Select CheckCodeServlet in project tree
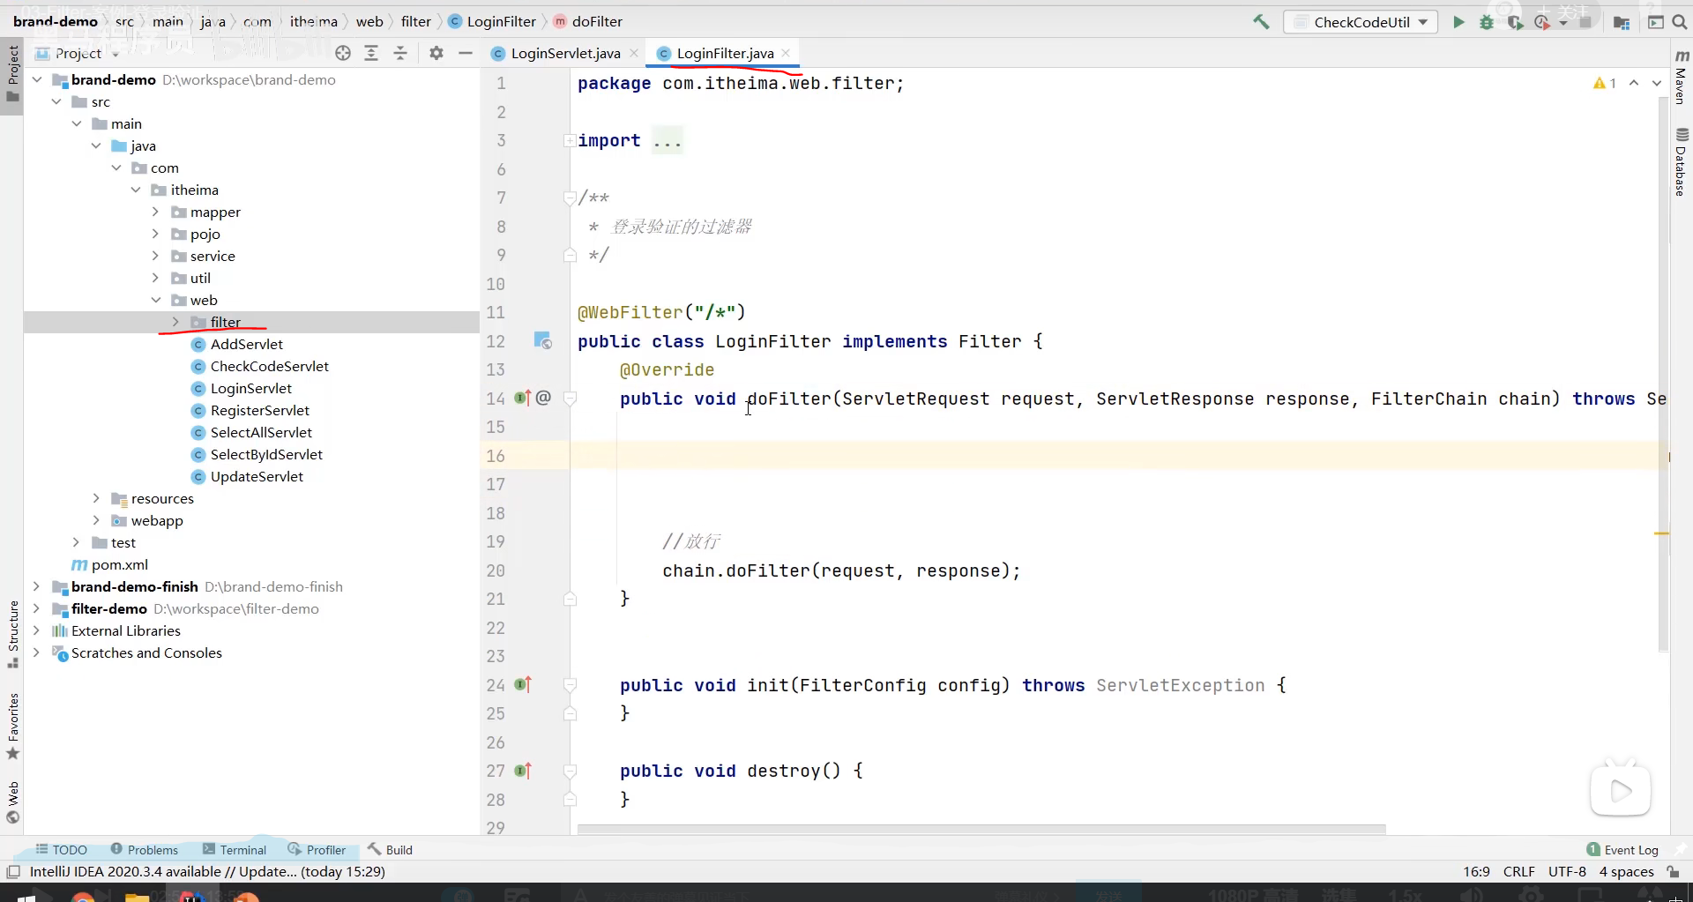This screenshot has width=1693, height=902. 260,366
